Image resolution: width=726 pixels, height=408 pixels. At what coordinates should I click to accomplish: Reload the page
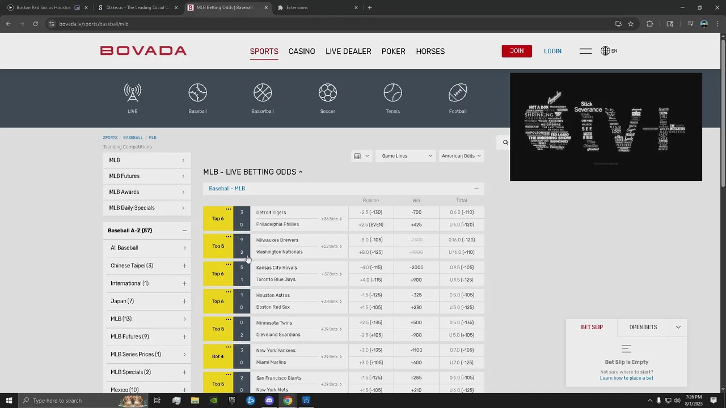click(35, 24)
